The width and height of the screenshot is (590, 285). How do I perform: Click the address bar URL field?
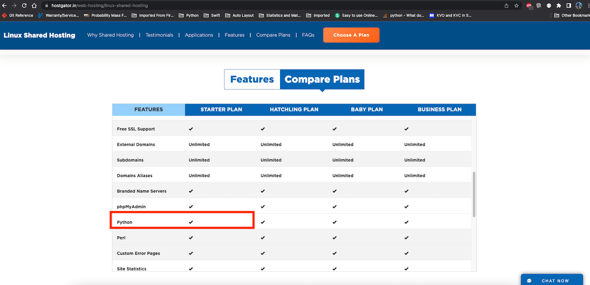coord(257,6)
